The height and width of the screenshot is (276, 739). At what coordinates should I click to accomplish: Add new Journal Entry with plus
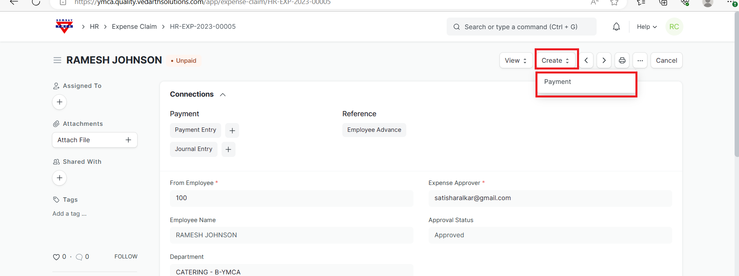pos(228,149)
